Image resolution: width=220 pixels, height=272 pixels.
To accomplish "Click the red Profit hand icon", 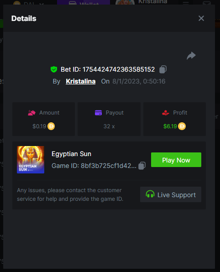I will point(166,113).
